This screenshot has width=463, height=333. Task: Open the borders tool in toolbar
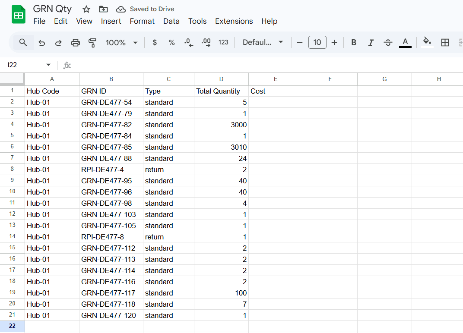(x=445, y=42)
